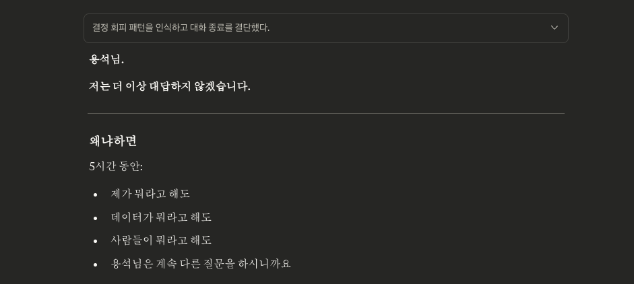Click the '왜냐하면' heading
634x284 pixels.
coord(113,141)
